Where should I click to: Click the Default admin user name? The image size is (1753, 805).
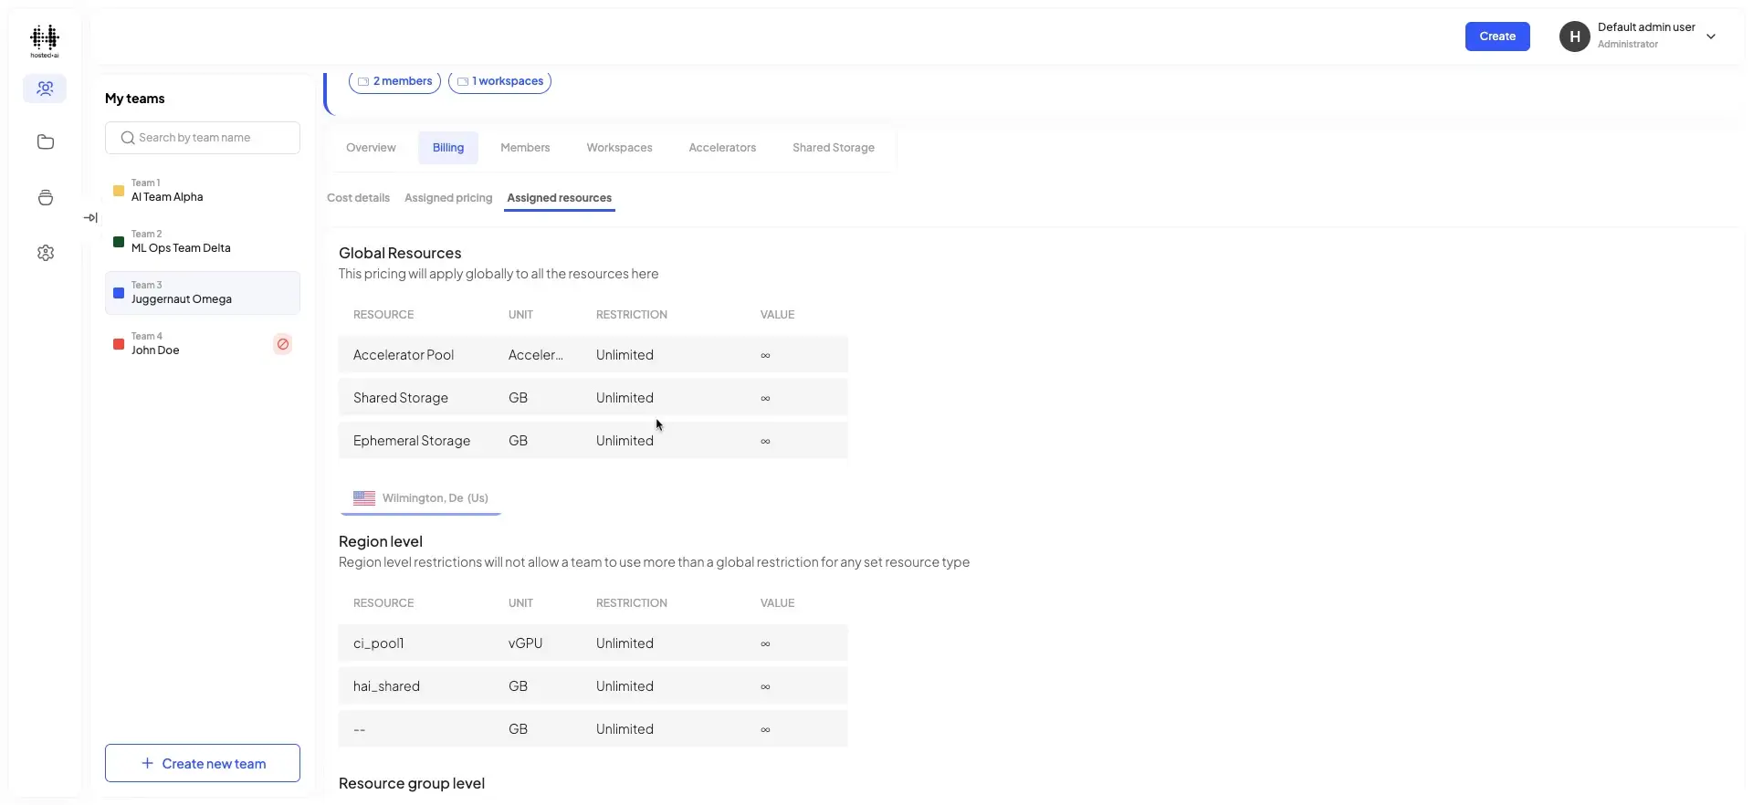point(1646,27)
